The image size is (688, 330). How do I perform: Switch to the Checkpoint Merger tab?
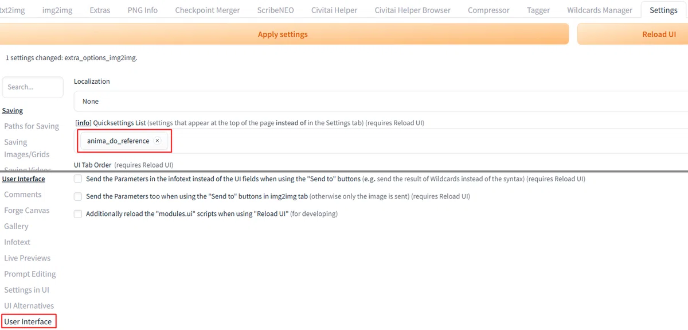pos(208,10)
